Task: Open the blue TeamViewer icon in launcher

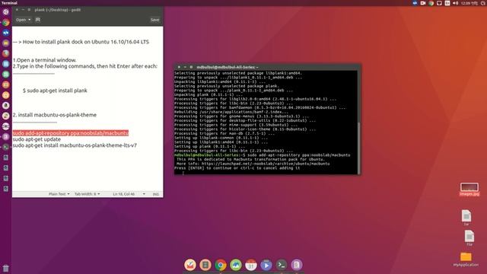Action: [5, 33]
